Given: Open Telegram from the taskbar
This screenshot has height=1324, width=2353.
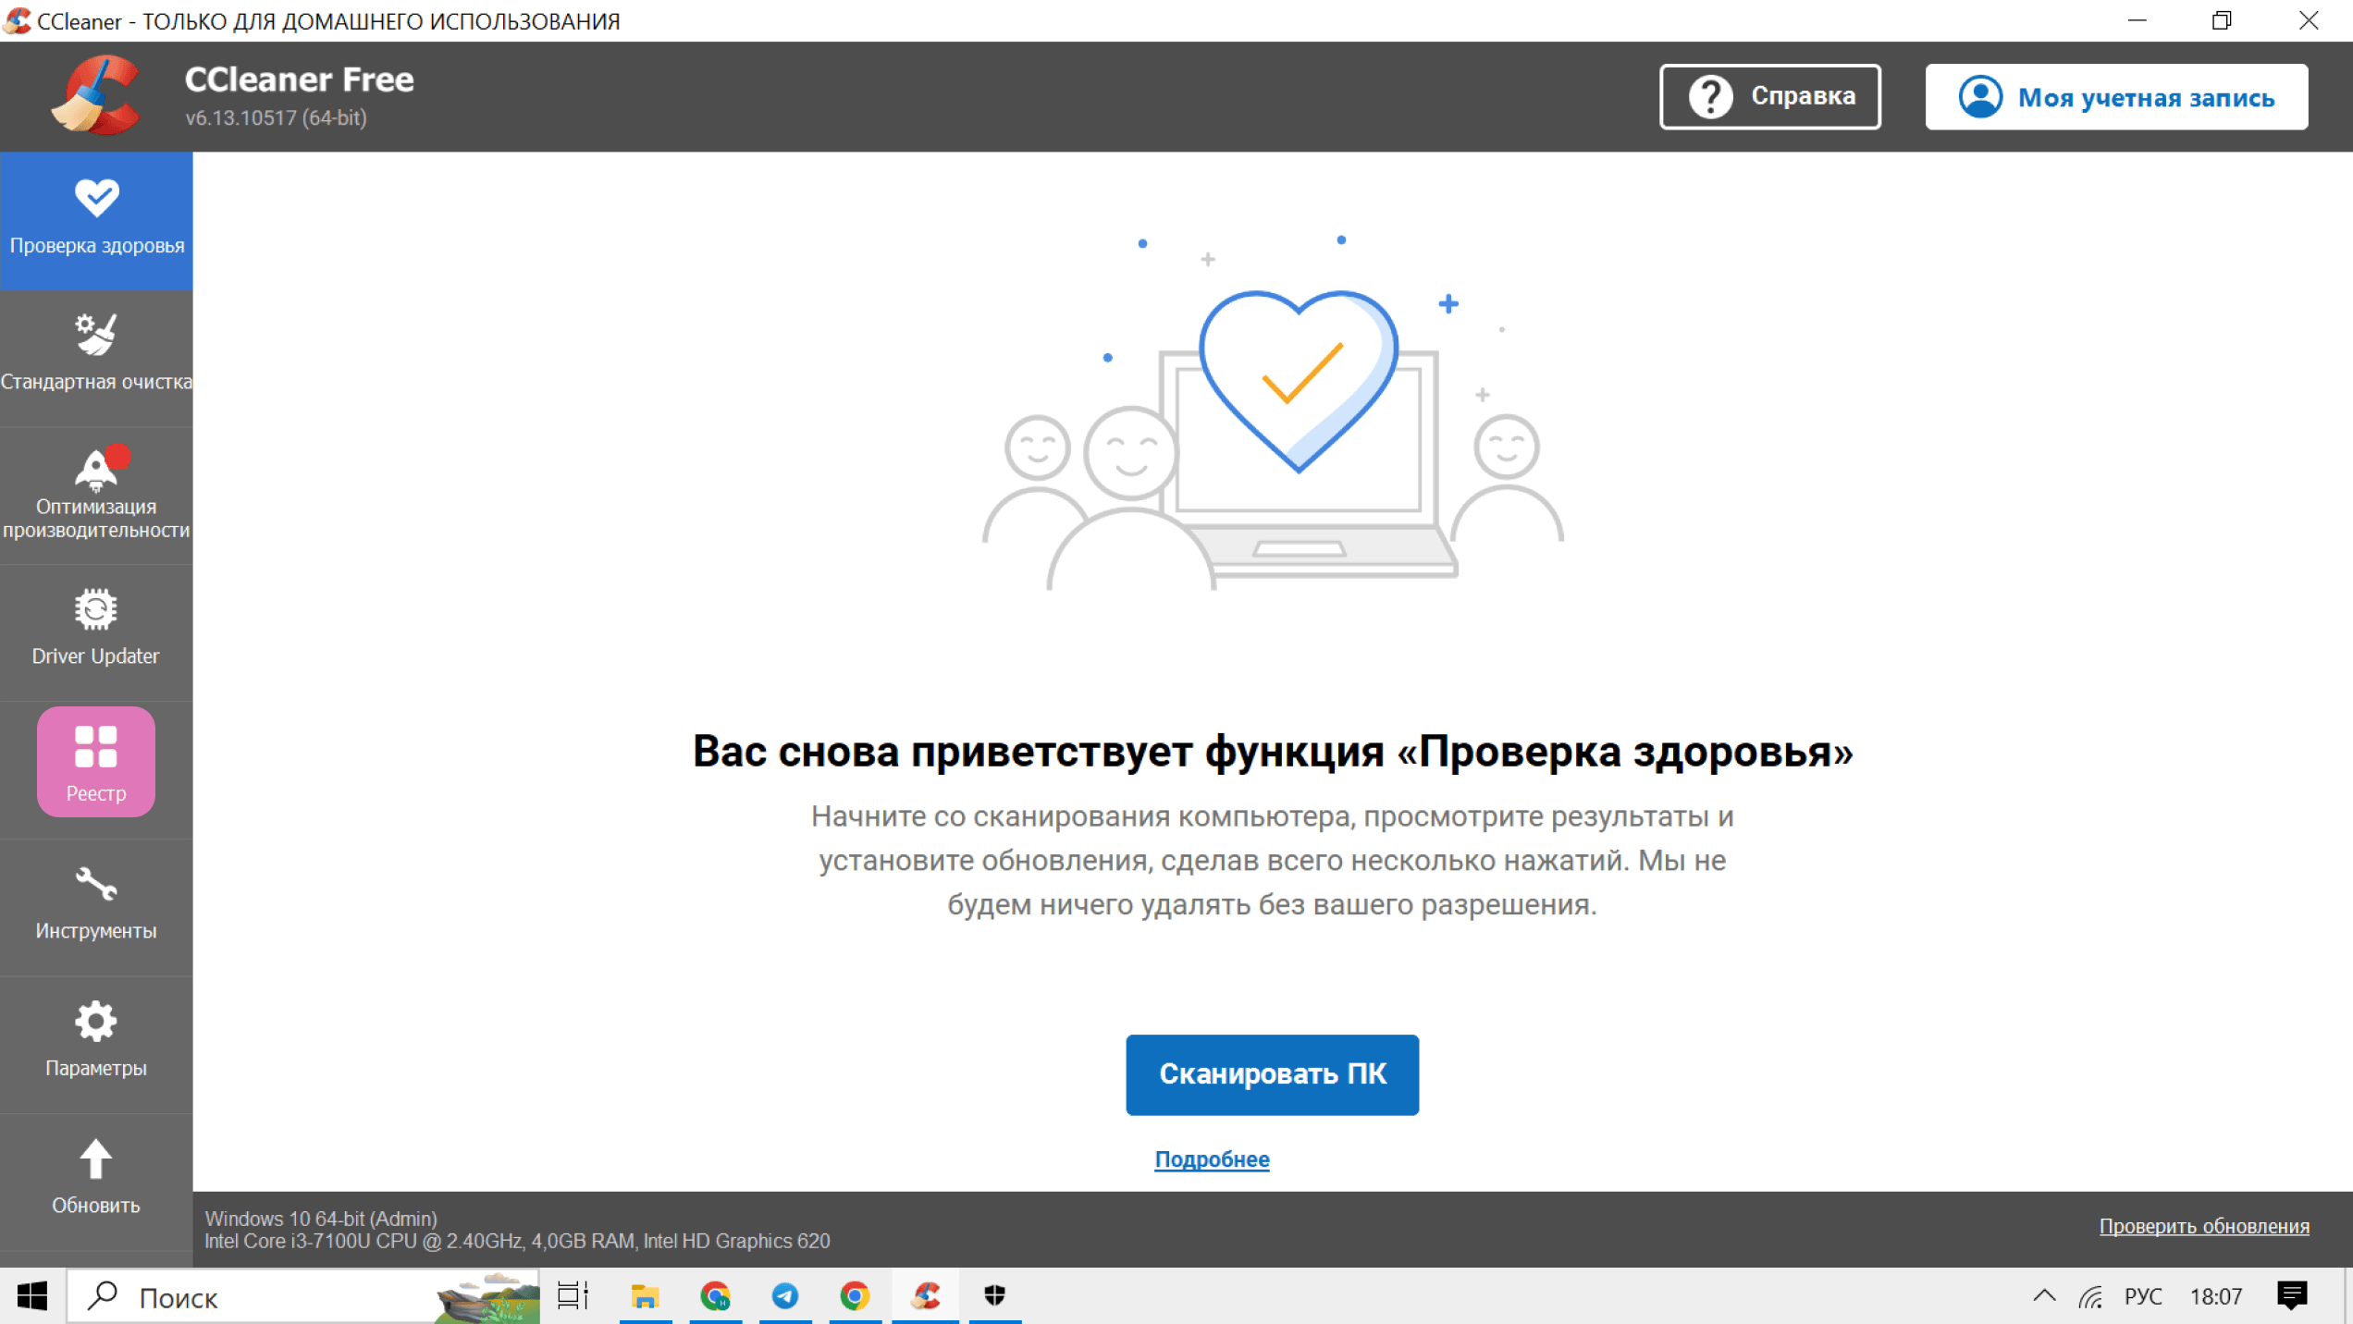Looking at the screenshot, I should [x=785, y=1296].
